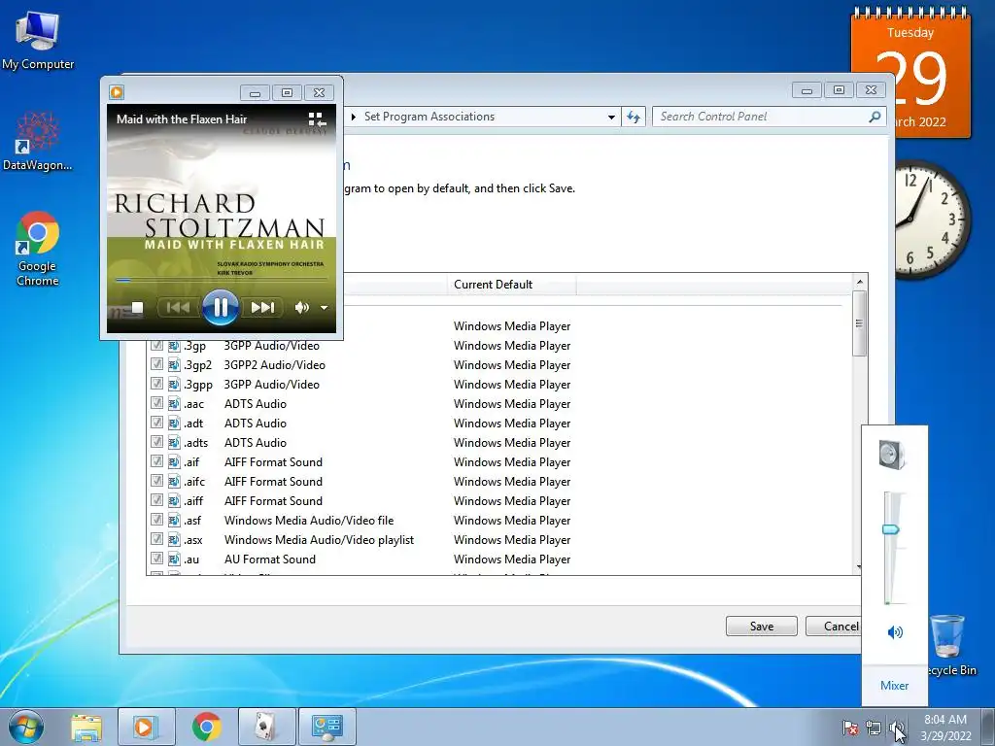Viewport: 995px width, 746px height.
Task: Switch media player to library view
Action: click(317, 119)
